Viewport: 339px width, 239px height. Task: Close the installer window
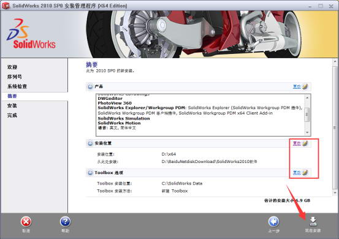tap(331, 6)
